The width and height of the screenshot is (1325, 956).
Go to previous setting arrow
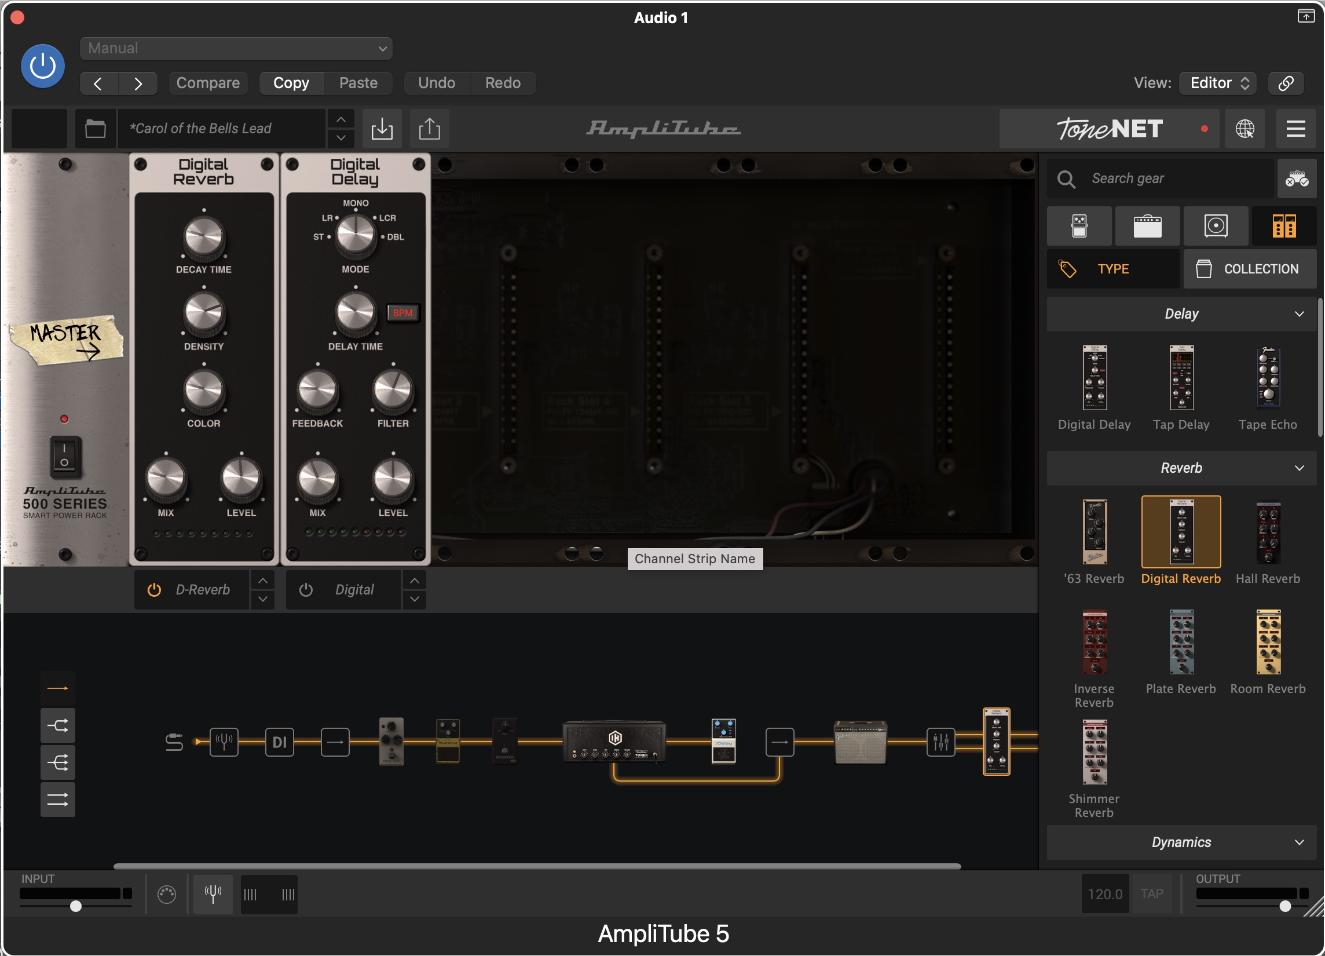(x=98, y=83)
